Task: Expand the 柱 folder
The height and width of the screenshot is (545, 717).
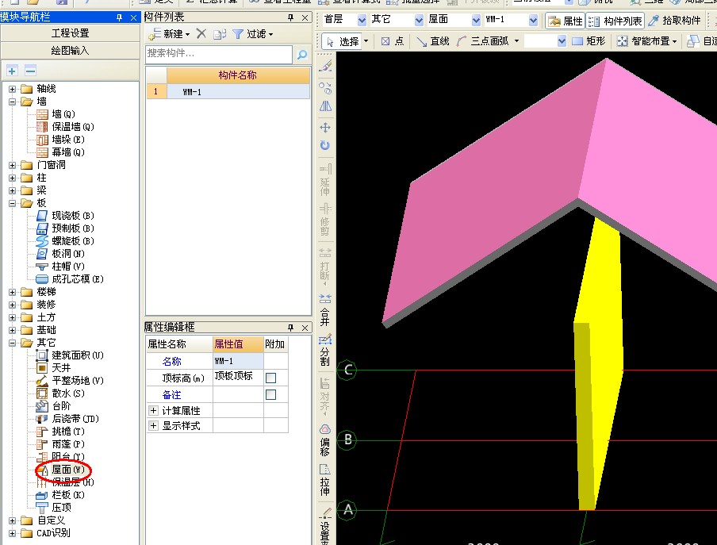Action: coord(13,178)
